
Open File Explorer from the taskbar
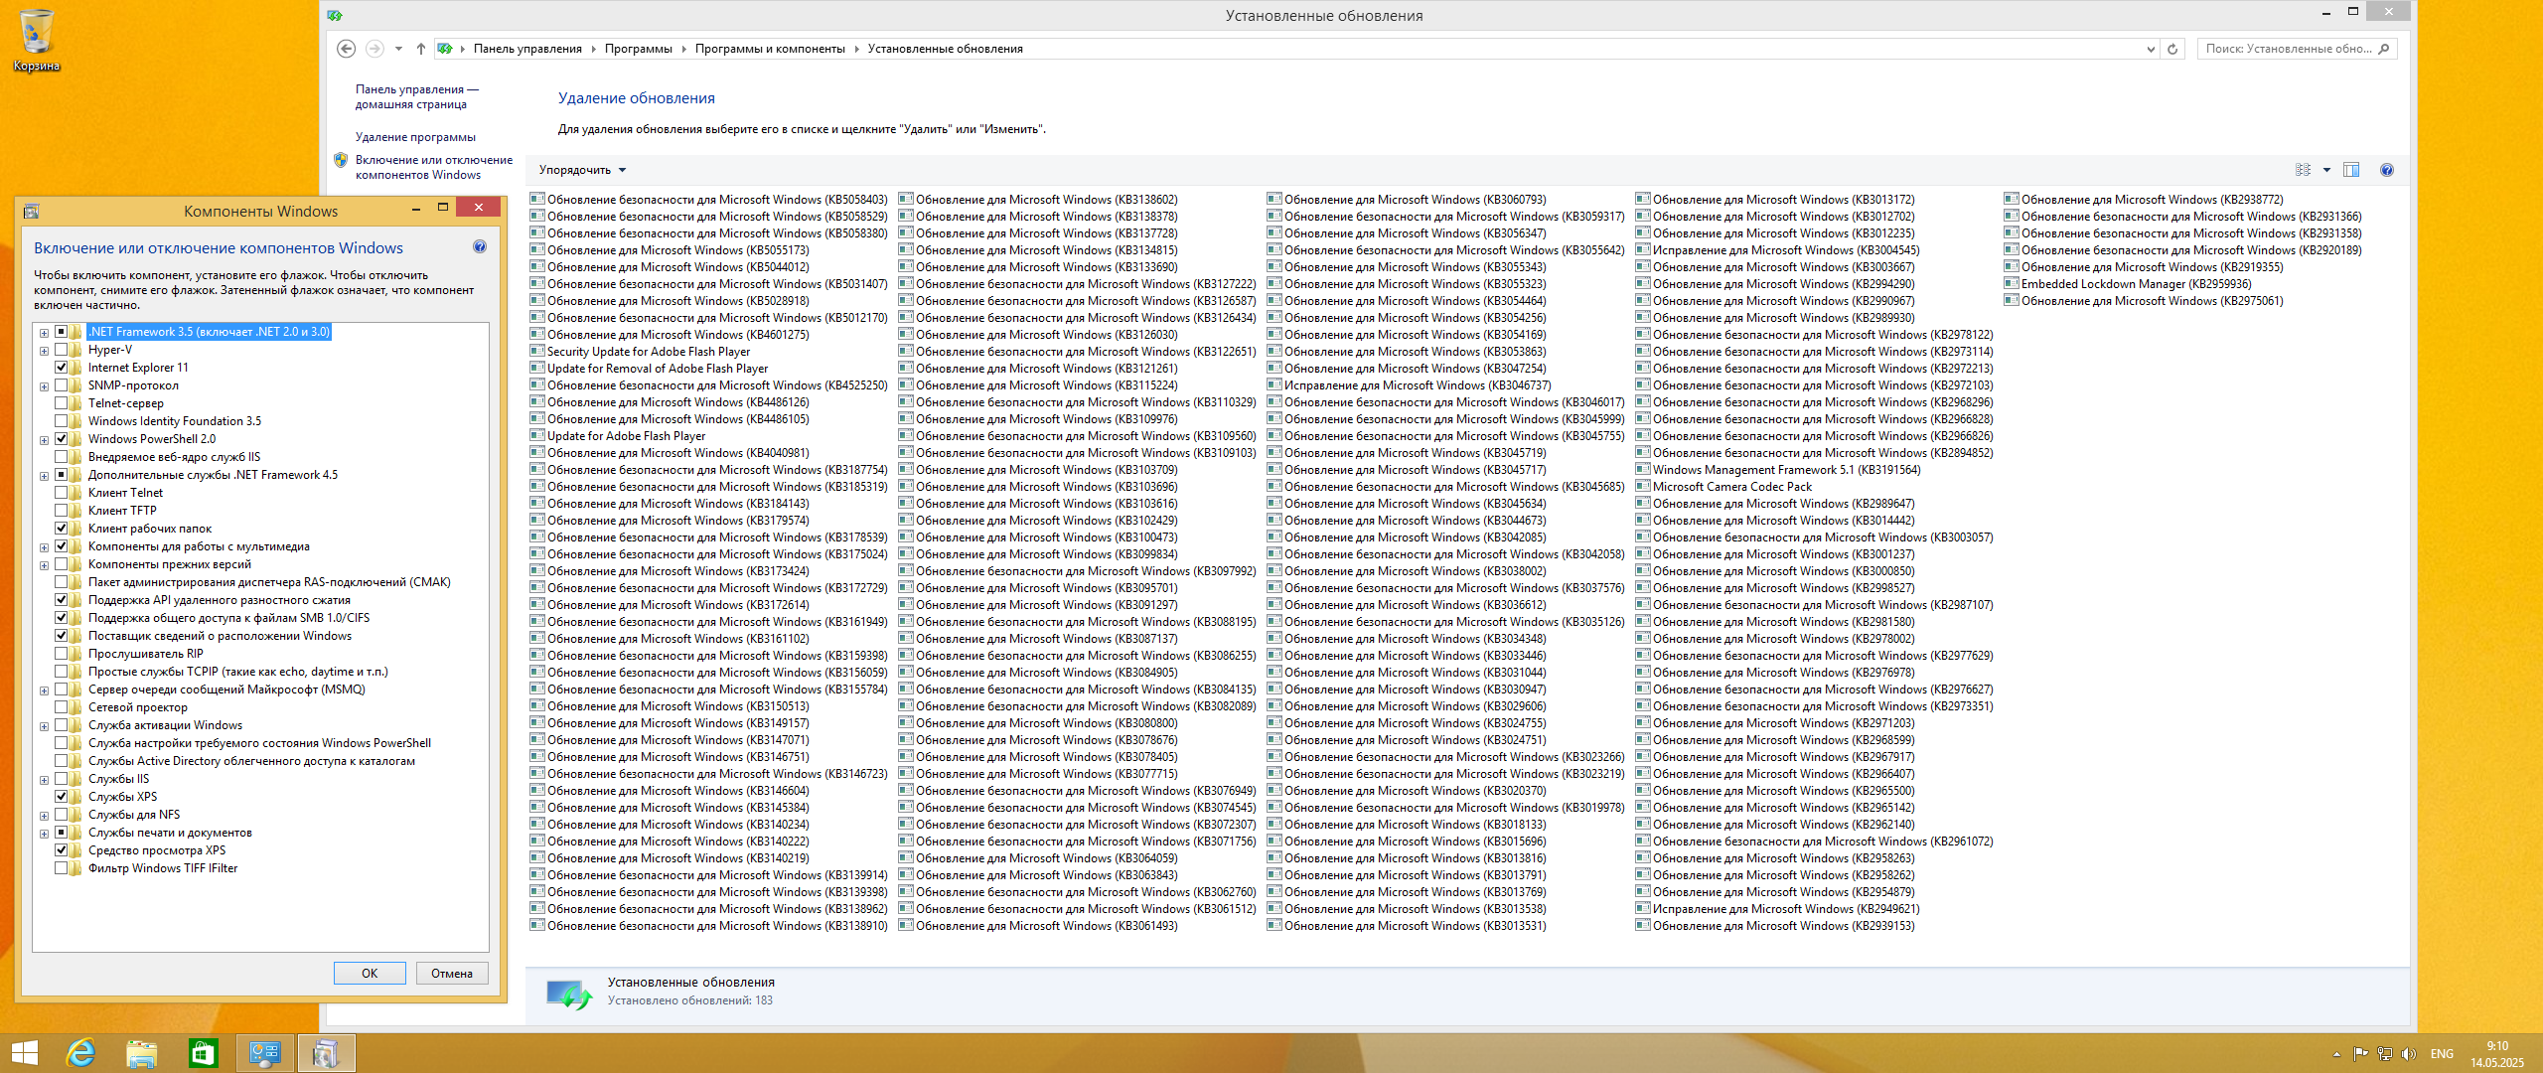pyautogui.click(x=142, y=1053)
